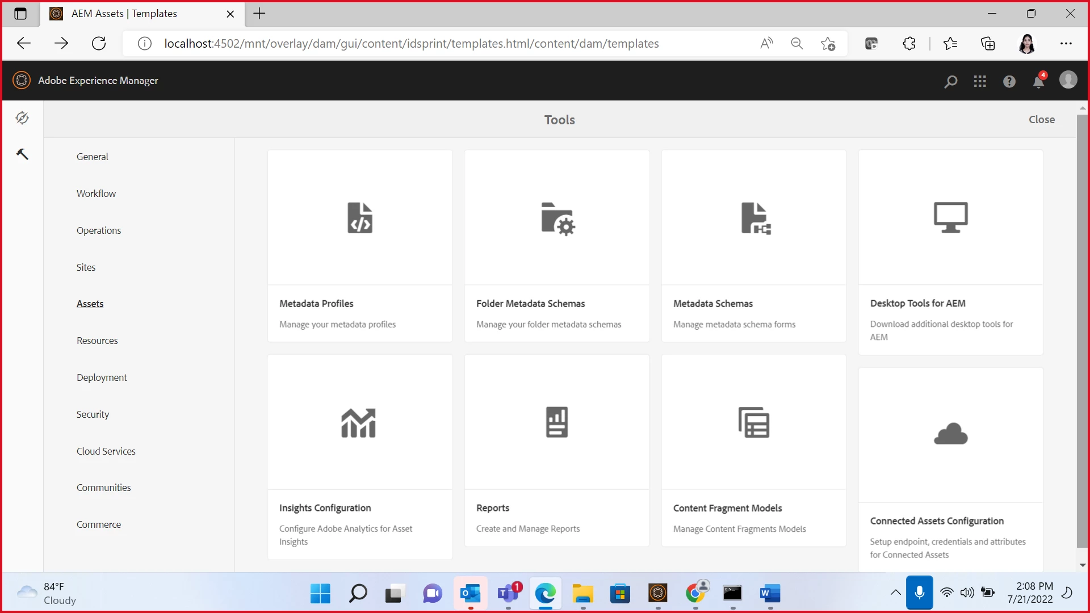Click the Help question mark icon

[x=1009, y=82]
